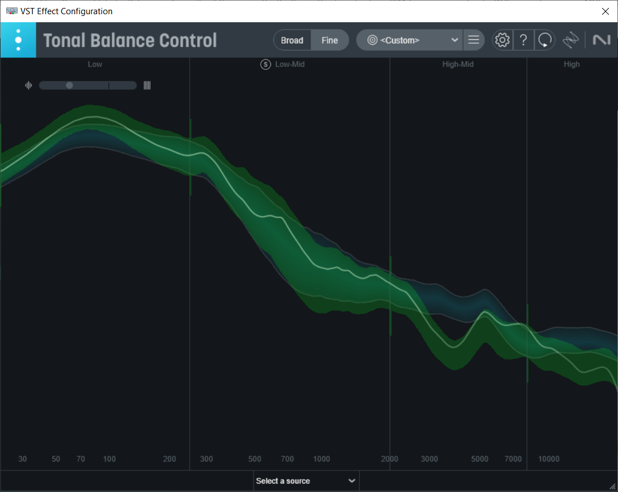Click the High band label
Image resolution: width=618 pixels, height=492 pixels.
571,64
